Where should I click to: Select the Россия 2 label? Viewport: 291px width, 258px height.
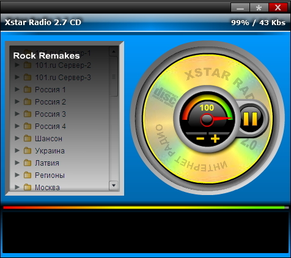pos(50,102)
